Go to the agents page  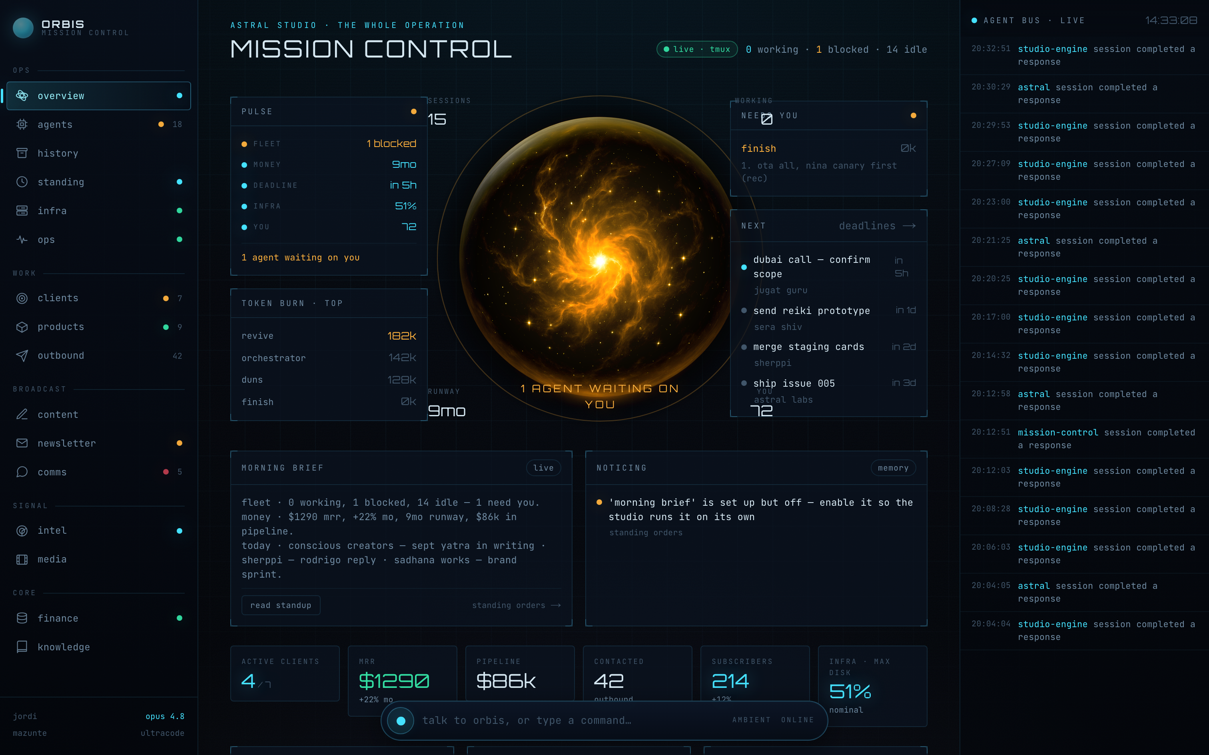pyautogui.click(x=99, y=124)
